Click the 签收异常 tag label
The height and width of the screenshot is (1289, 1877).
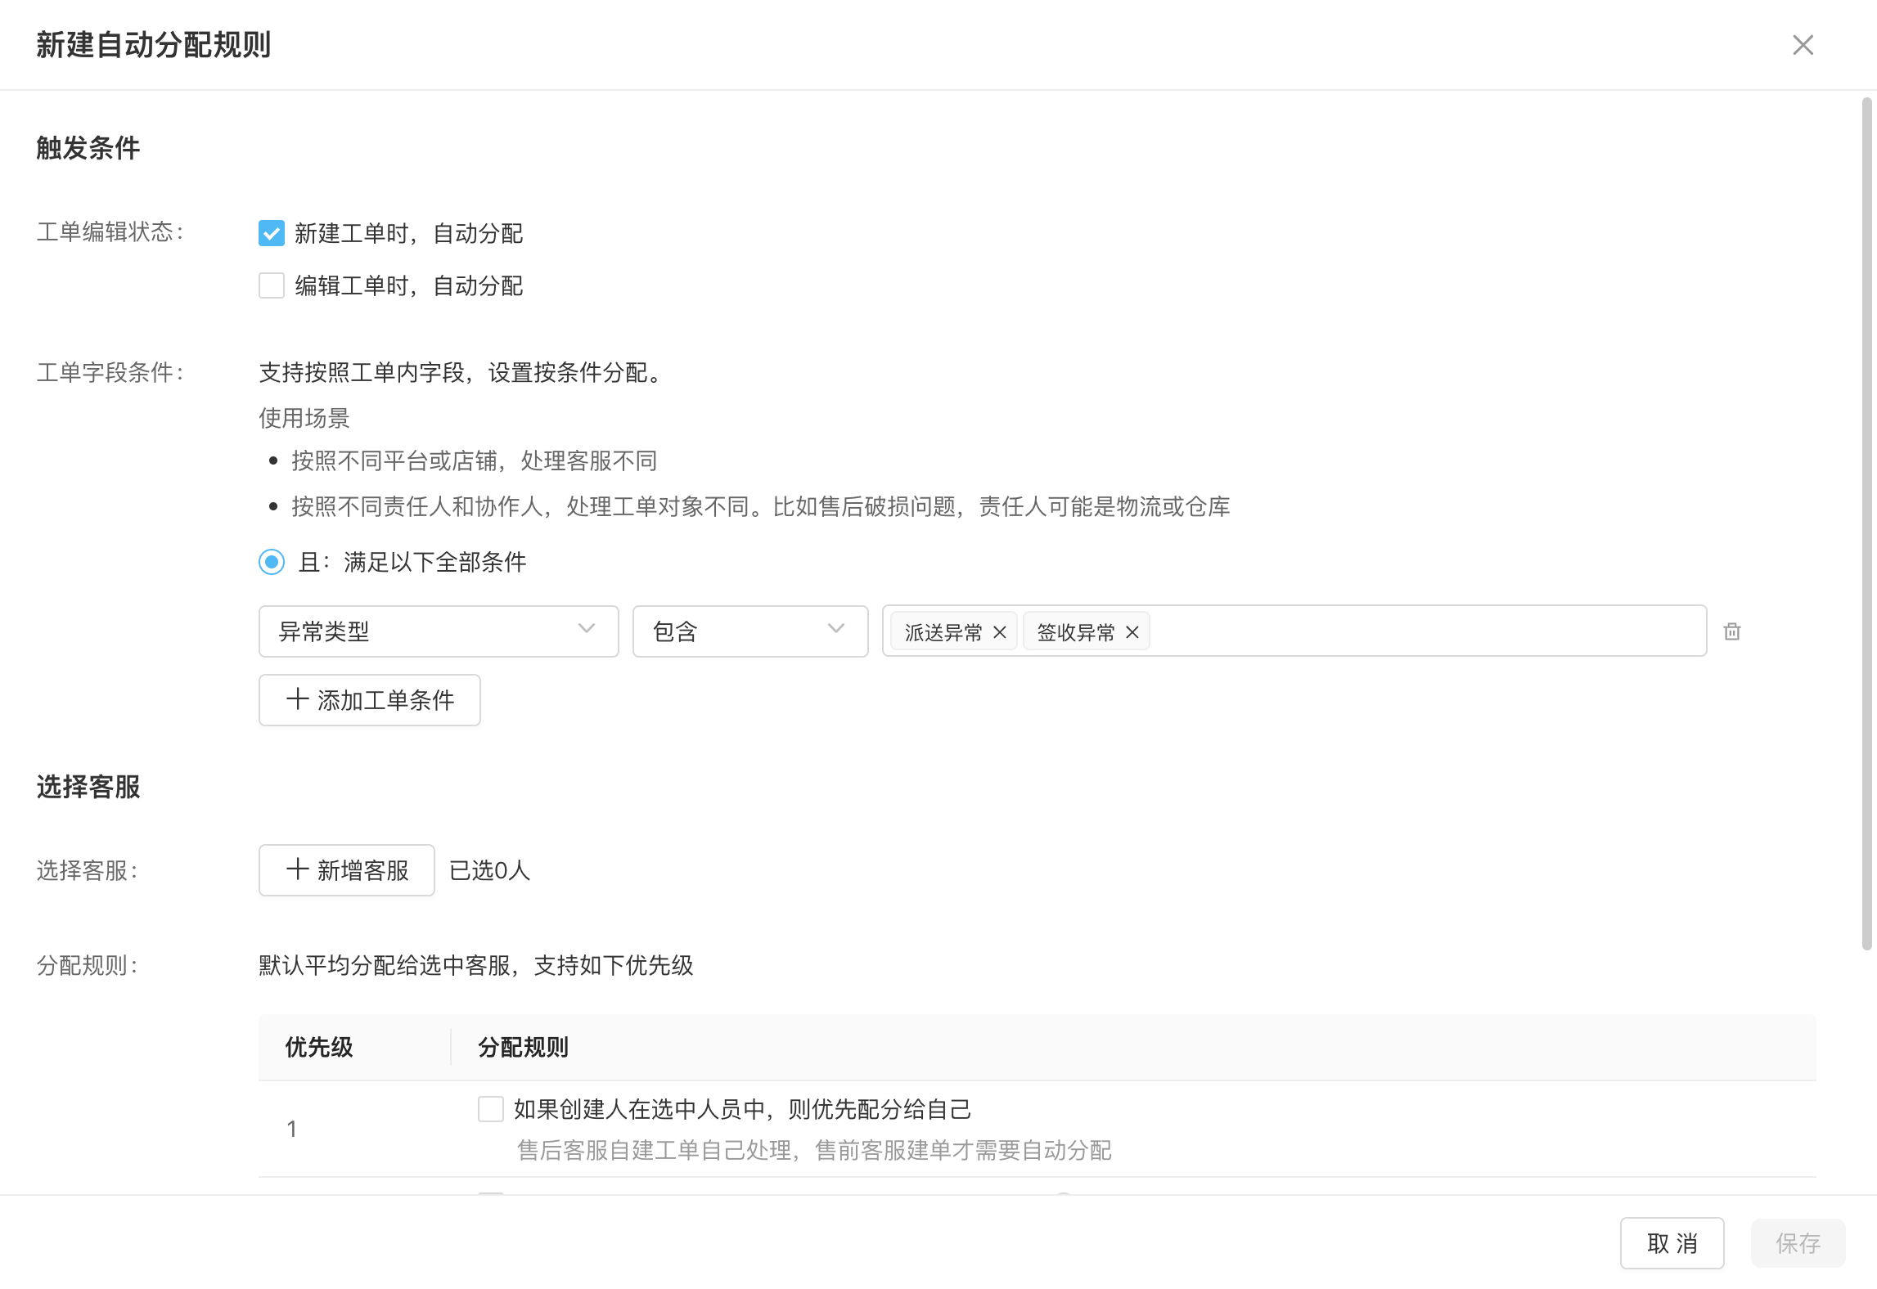[x=1076, y=632]
